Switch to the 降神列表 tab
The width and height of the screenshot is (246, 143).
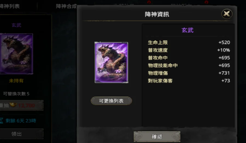(10, 6)
